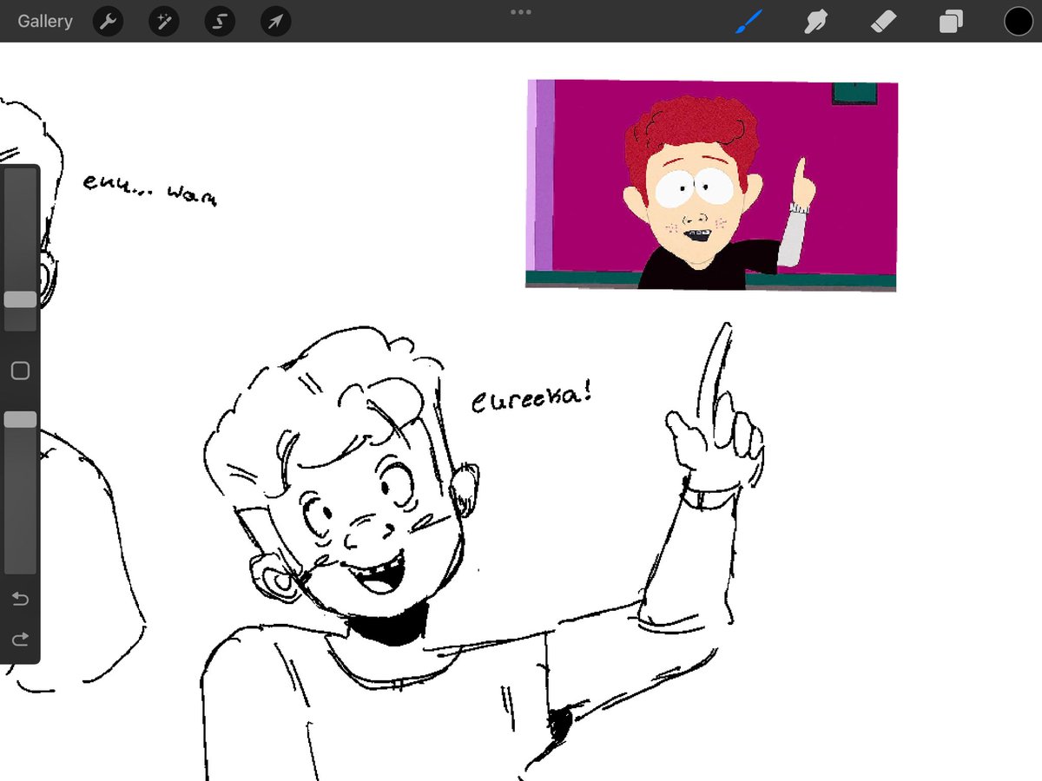
Task: Tap the Redo arrow
Action: click(x=19, y=640)
